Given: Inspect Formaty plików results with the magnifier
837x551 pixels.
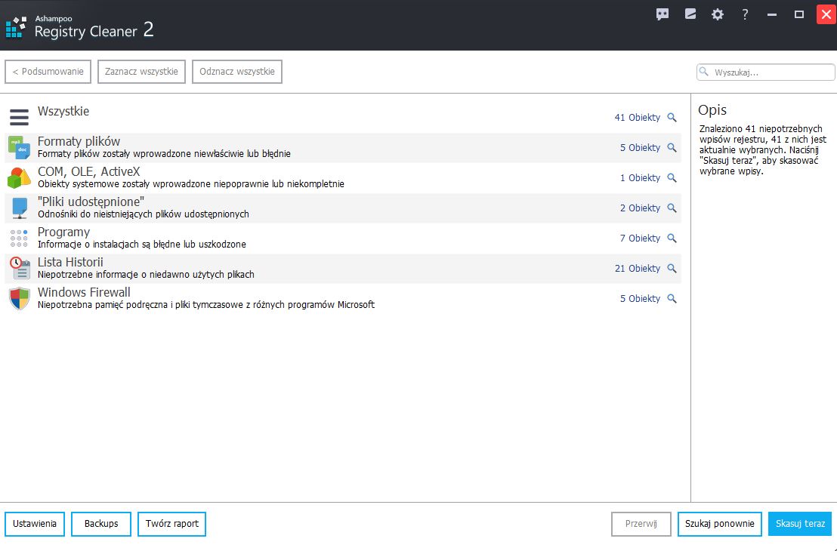Looking at the screenshot, I should (672, 147).
